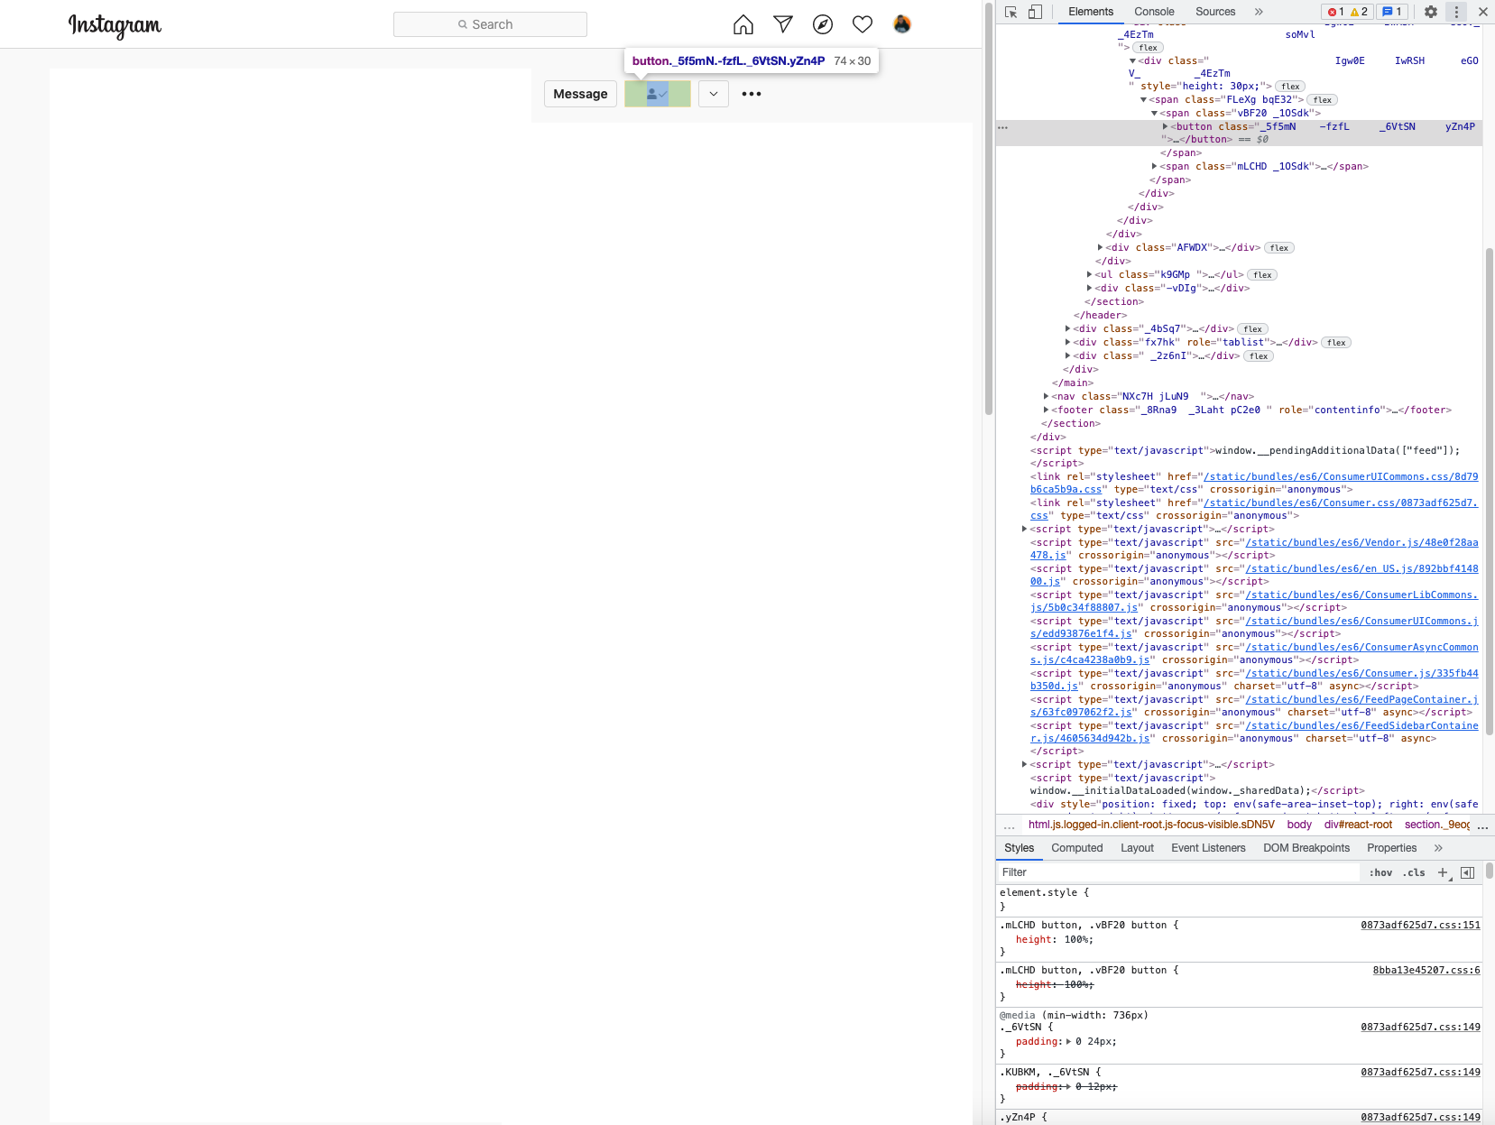Open DOM Breakpoints tab
The image size is (1495, 1125).
click(x=1306, y=848)
